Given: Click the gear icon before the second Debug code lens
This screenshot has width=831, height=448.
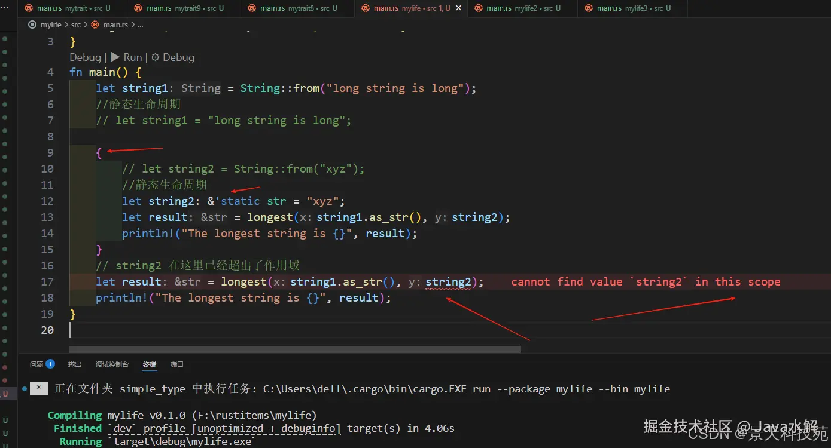Looking at the screenshot, I should (x=155, y=57).
